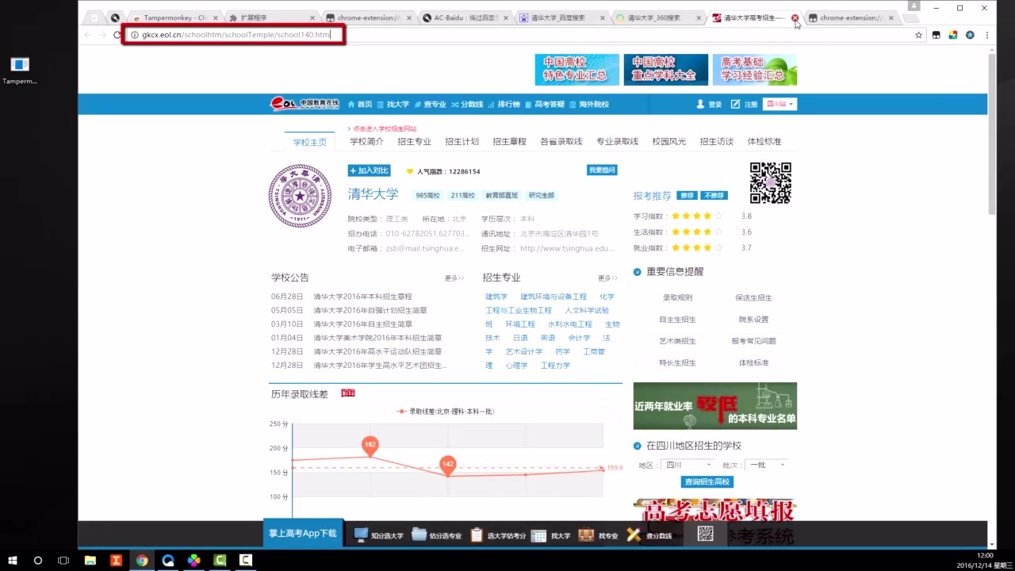Open the 近两年就业率较低 banner
This screenshot has width=1015, height=571.
714,406
